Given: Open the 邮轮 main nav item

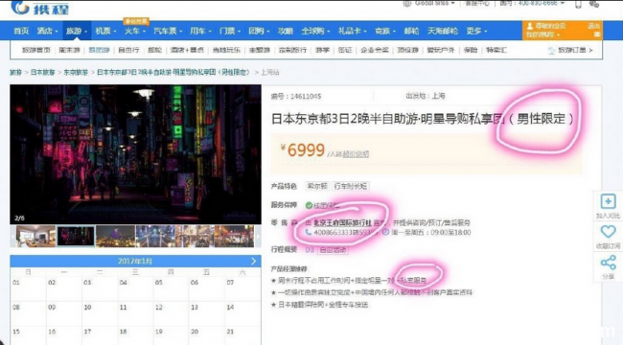Looking at the screenshot, I should [x=411, y=31].
